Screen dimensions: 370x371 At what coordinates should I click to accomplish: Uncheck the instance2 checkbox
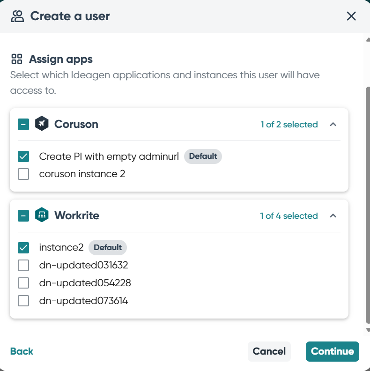[x=23, y=247]
